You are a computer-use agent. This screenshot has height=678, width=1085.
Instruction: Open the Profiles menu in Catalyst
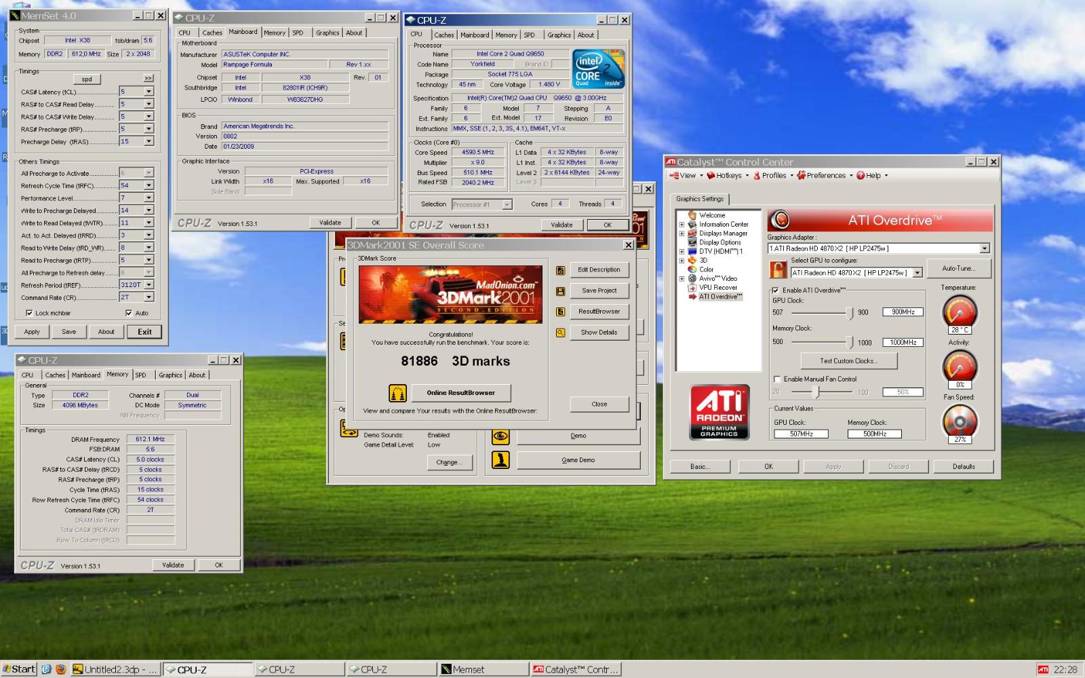[x=773, y=175]
